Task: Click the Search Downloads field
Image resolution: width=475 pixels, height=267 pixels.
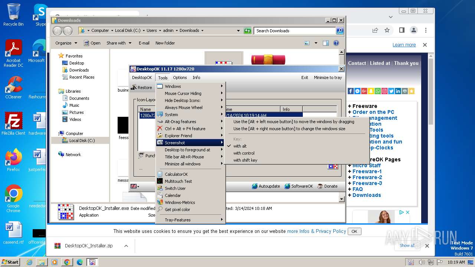Action: (x=295, y=31)
